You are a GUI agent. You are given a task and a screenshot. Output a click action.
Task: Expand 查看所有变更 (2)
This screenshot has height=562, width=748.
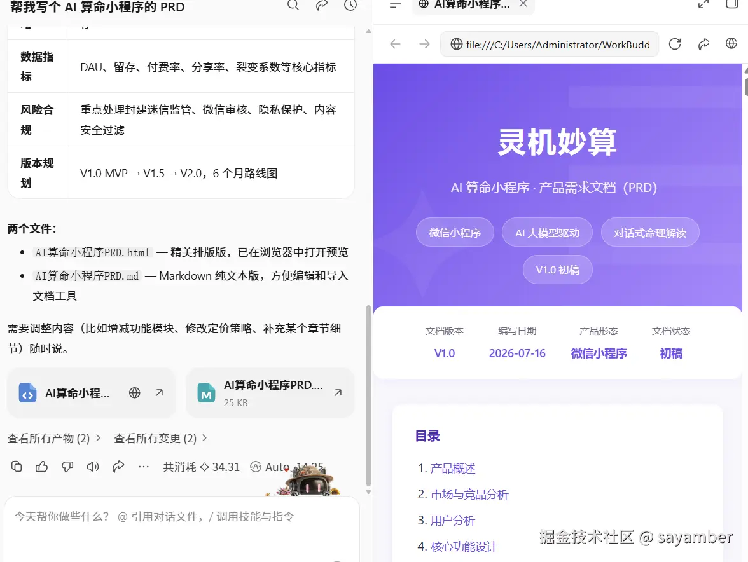160,438
